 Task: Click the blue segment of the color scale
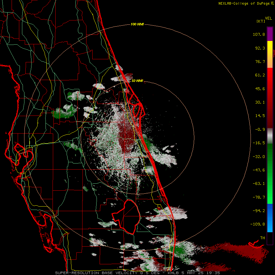tap(270, 218)
